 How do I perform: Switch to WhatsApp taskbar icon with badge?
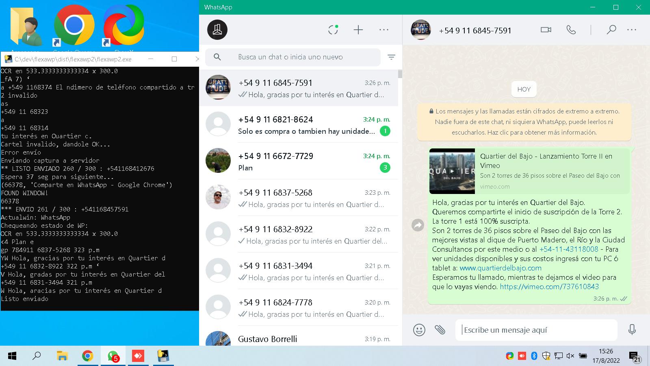[x=113, y=356]
